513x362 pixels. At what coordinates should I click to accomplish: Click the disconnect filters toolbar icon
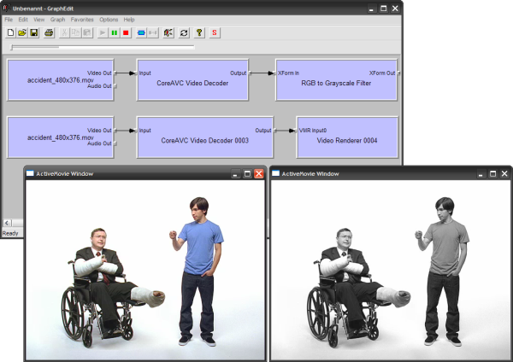coord(153,32)
